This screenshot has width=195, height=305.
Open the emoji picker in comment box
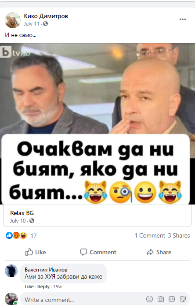149,299
